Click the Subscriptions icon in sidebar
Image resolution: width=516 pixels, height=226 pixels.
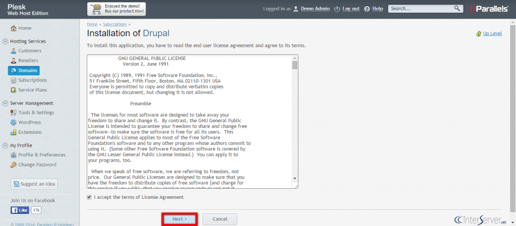coord(14,80)
